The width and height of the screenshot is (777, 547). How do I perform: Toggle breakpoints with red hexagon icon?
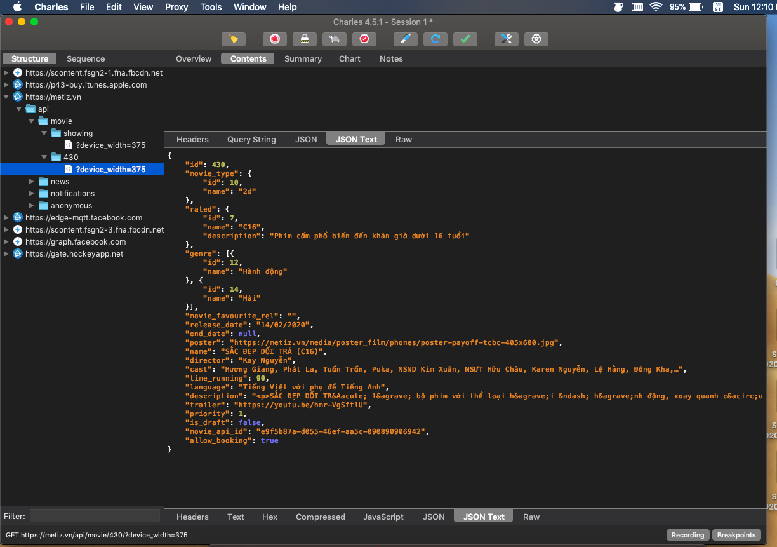(x=364, y=39)
